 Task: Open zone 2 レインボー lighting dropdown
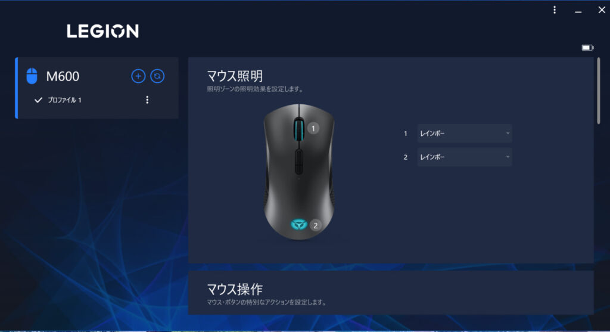pos(465,157)
